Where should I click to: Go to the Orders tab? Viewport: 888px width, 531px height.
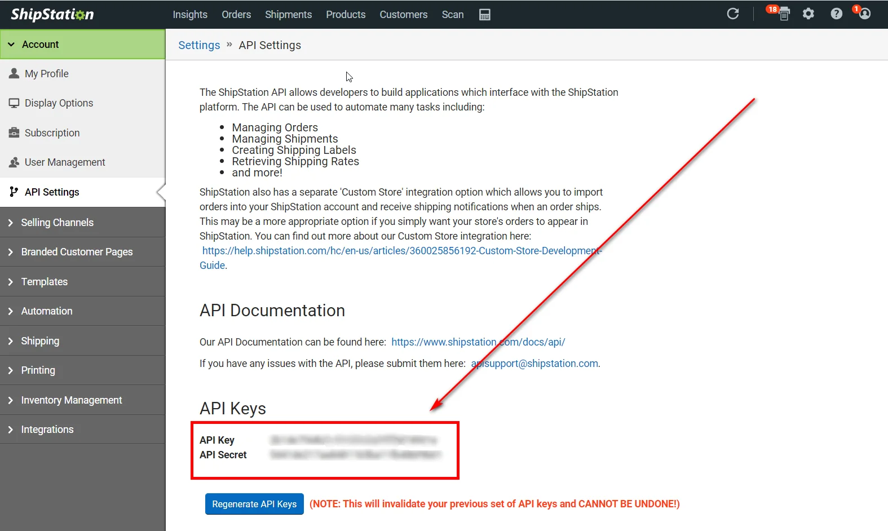[236, 15]
